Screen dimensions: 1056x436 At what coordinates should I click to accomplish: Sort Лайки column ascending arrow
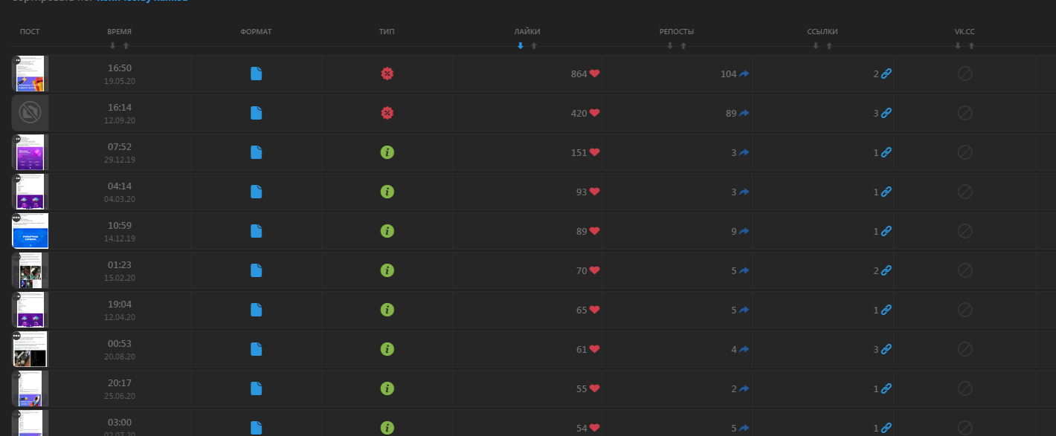click(534, 46)
